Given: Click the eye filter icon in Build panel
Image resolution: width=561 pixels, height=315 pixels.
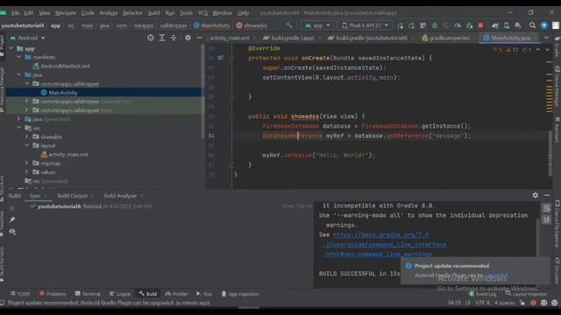Looking at the screenshot, I should click(x=12, y=232).
